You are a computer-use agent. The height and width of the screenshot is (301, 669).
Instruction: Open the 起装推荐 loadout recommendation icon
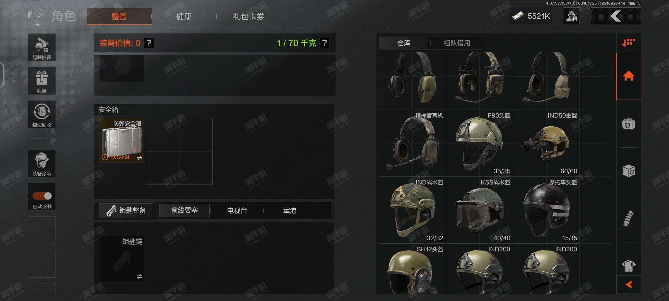click(x=42, y=47)
